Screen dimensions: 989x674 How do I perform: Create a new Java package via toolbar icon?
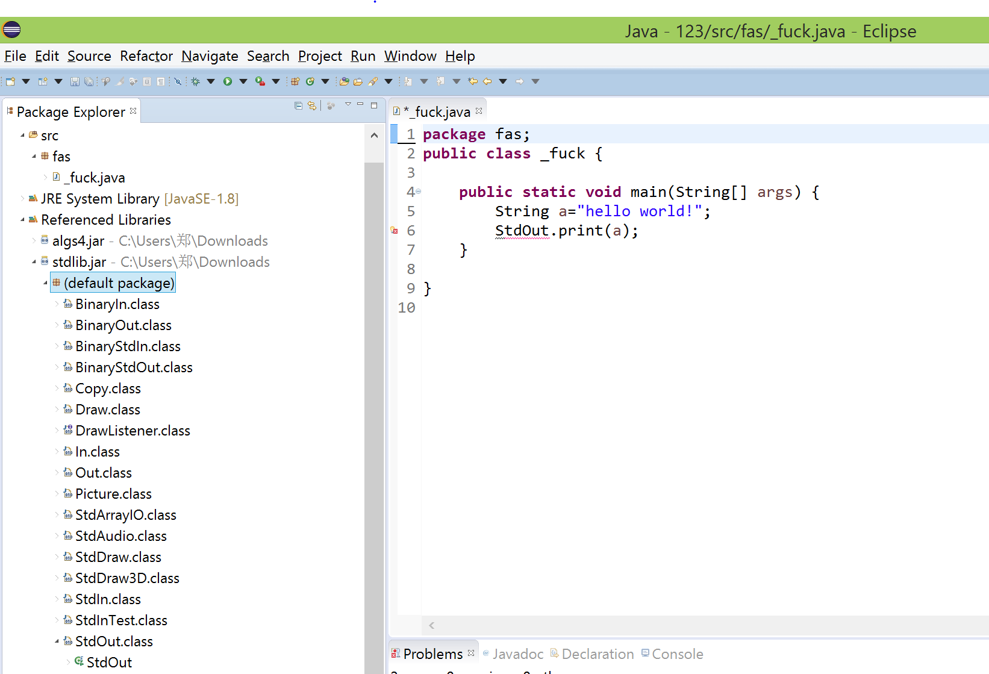pyautogui.click(x=295, y=81)
